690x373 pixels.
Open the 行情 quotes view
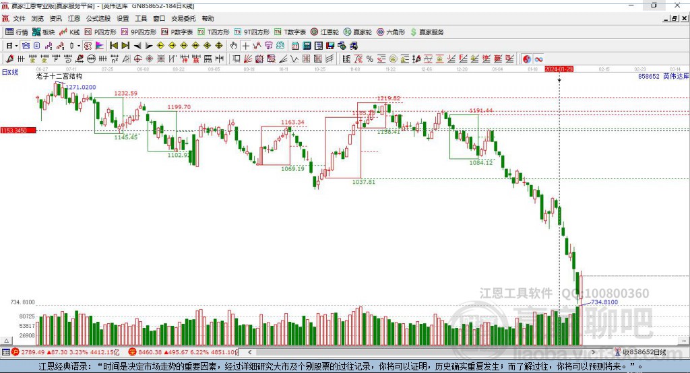[x=17, y=32]
